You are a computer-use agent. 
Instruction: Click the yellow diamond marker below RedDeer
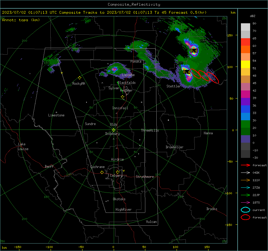click(x=122, y=97)
